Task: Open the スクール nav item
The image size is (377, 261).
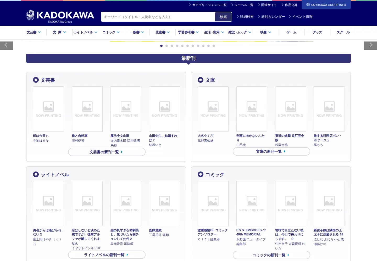Action: point(343,32)
